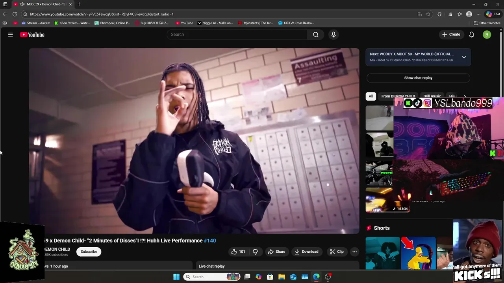Open KICK & Cross Realm bookmark

click(296, 23)
